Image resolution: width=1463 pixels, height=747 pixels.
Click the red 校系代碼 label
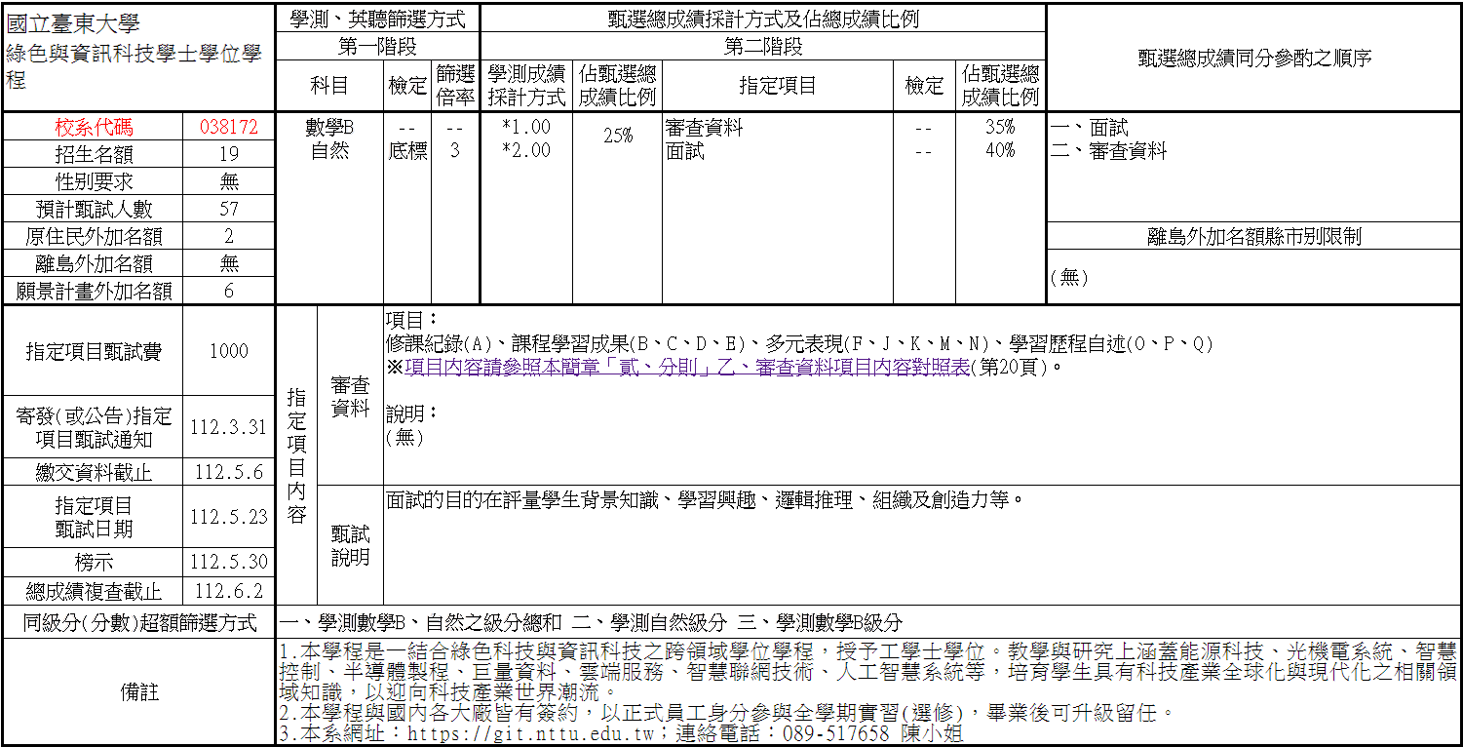(x=94, y=127)
